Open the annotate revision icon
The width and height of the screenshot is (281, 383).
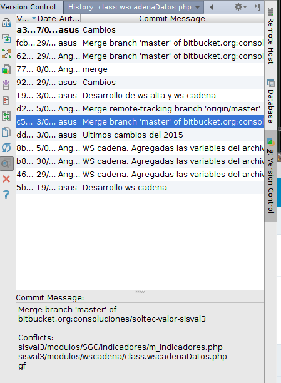pyautogui.click(x=6, y=100)
